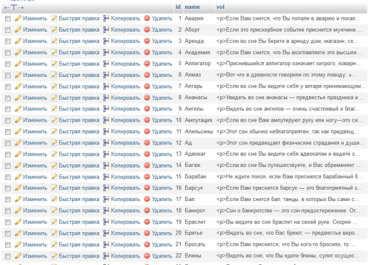368x265 pixels.
Task: Click Быстрая правка link for row Аренда
Action: point(79,41)
